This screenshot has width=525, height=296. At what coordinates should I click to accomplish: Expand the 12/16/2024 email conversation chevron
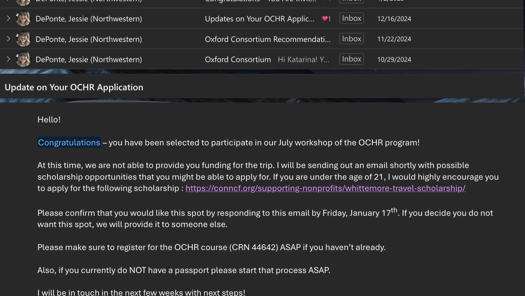(x=9, y=18)
